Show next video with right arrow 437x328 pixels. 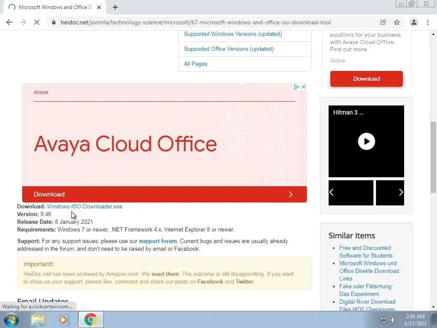point(401,192)
